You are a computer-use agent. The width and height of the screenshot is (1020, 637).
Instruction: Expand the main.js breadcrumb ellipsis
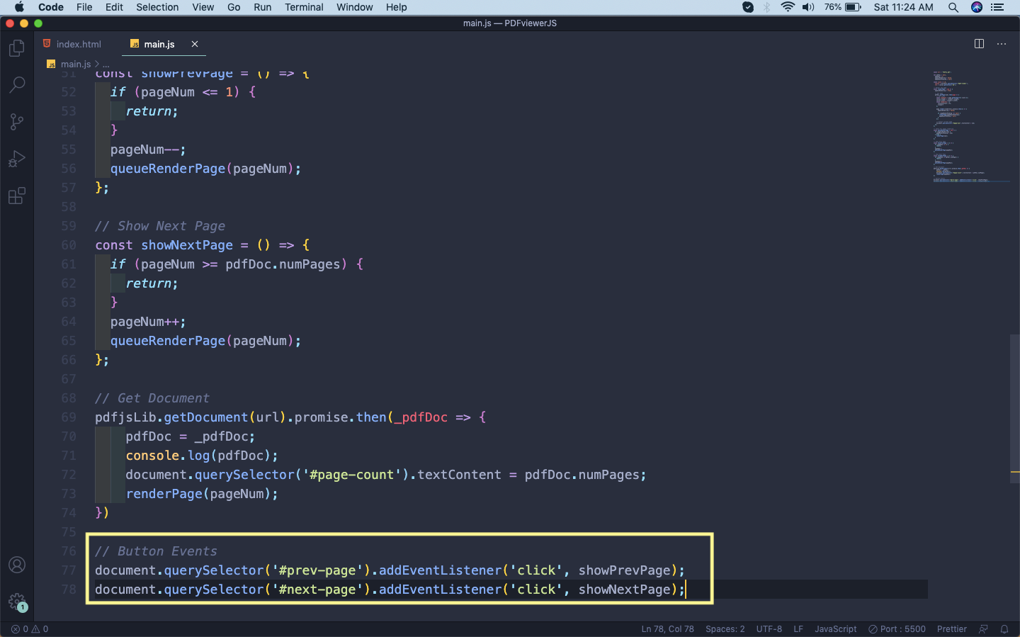point(105,63)
